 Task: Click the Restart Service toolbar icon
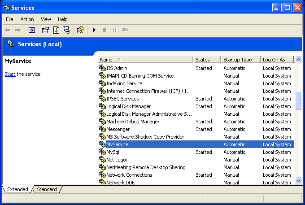[x=125, y=30]
